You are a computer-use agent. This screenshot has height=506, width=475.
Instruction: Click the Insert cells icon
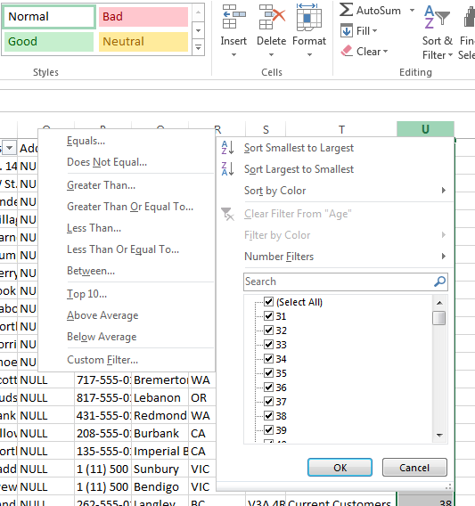(x=233, y=17)
